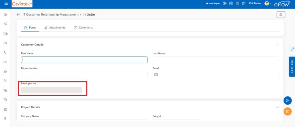Screen dimensions: 295x127
Task: Click the Home icon in sidebar
Action: point(5,14)
